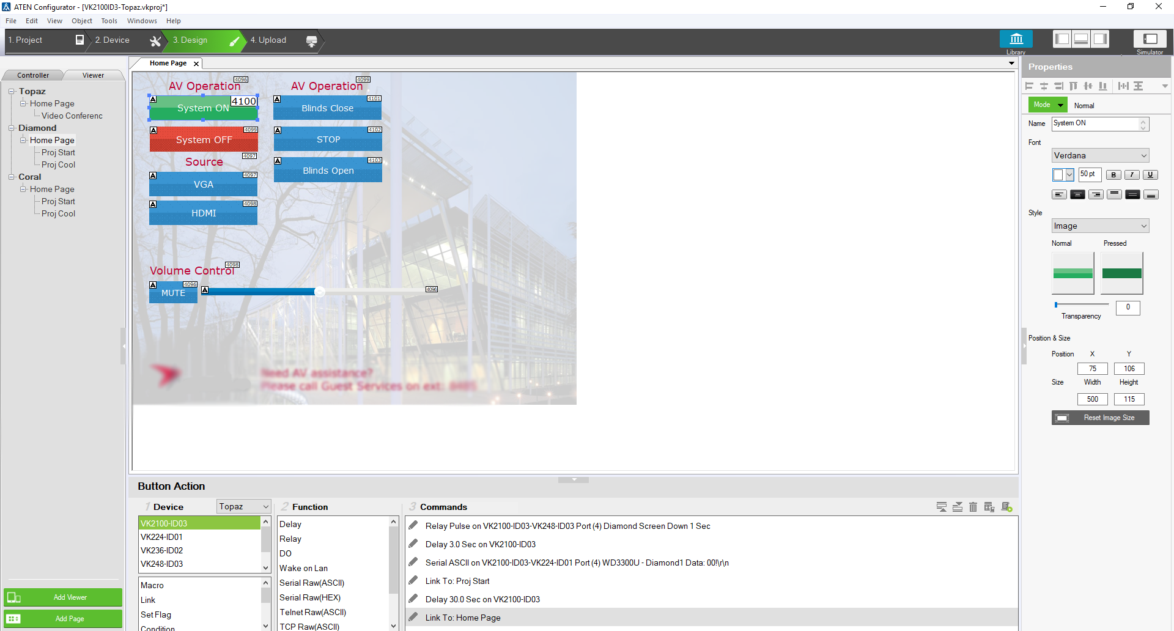Click the volume slider handle on canvas
Viewport: 1174px width, 631px height.
319,292
